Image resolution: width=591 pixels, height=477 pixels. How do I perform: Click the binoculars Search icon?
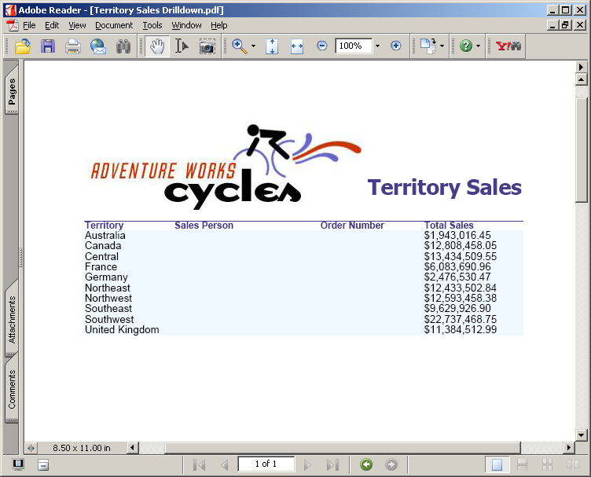point(123,46)
